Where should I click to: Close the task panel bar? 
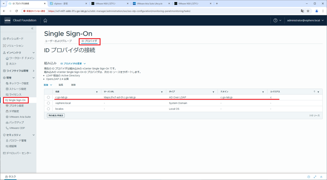tap(322, 177)
